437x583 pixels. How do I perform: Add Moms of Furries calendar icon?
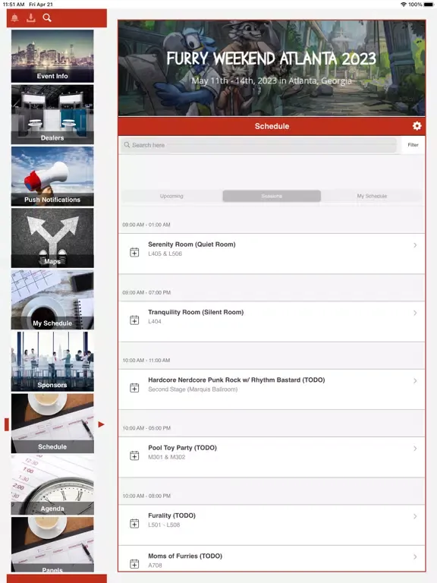point(134,564)
